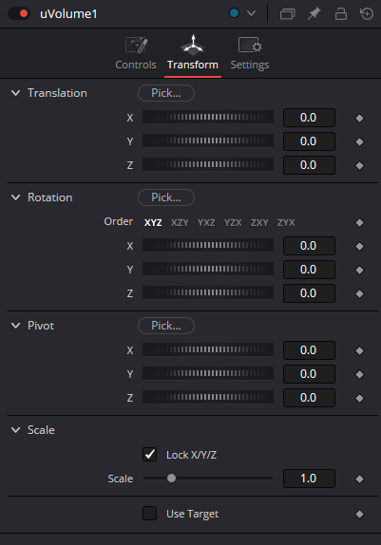Screen dimensions: 381x545
Task: Click the Rotation Z value field
Action: 309,293
